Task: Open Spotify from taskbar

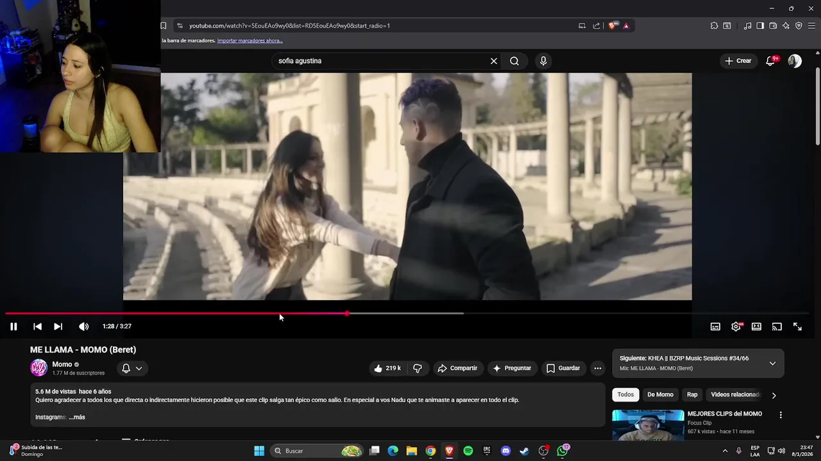Action: pos(468,451)
